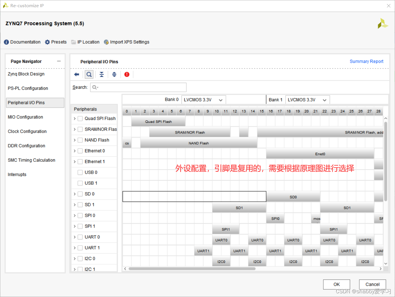Screen dimensions: 395x297
Task: Click the Peripherals column header
Action: click(x=94, y=109)
